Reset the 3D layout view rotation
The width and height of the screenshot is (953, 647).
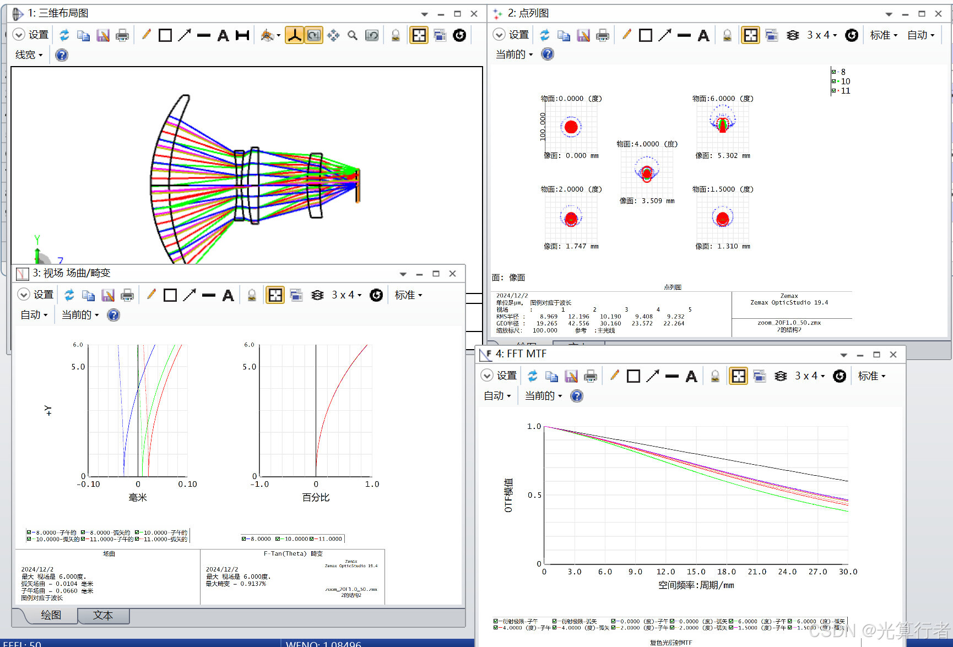point(372,35)
